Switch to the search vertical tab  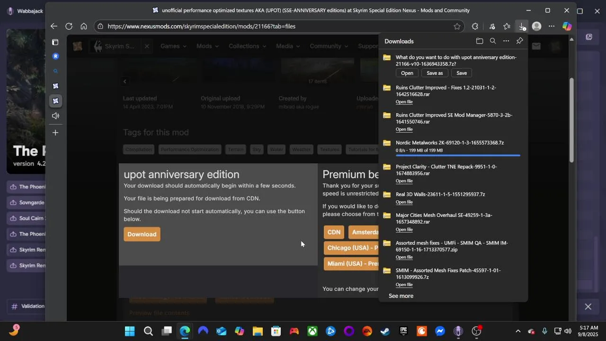click(55, 71)
